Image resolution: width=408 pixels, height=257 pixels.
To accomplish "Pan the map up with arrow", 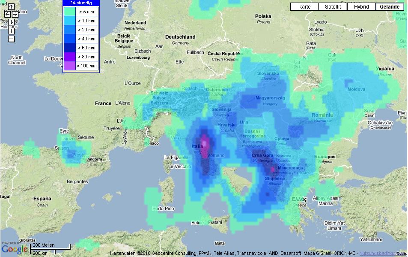I will click(x=11, y=7).
